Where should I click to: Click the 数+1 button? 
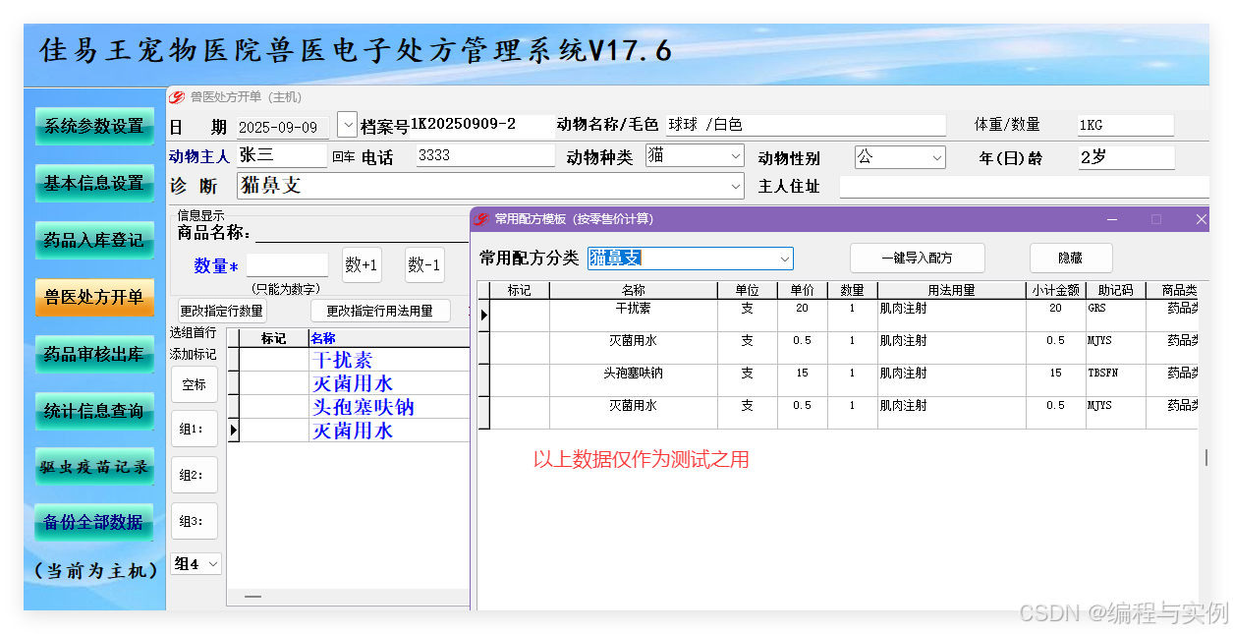click(x=362, y=265)
